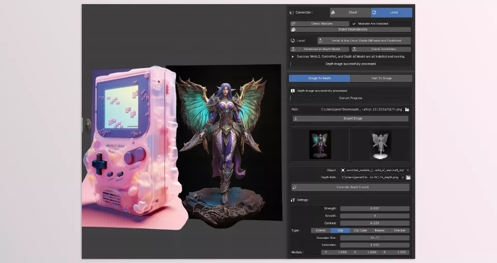Open the Image To Depth tab

319,78
